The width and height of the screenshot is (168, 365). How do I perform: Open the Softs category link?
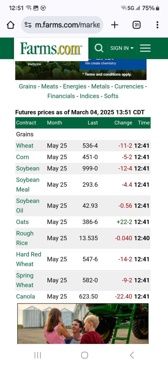tap(111, 96)
